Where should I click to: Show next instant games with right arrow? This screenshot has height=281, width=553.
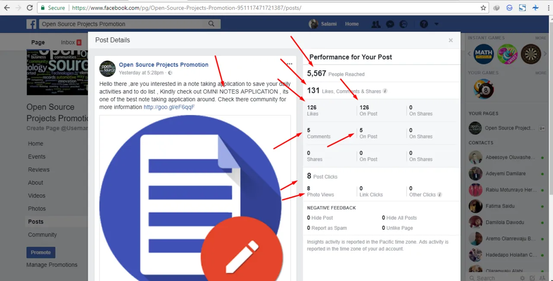click(545, 54)
